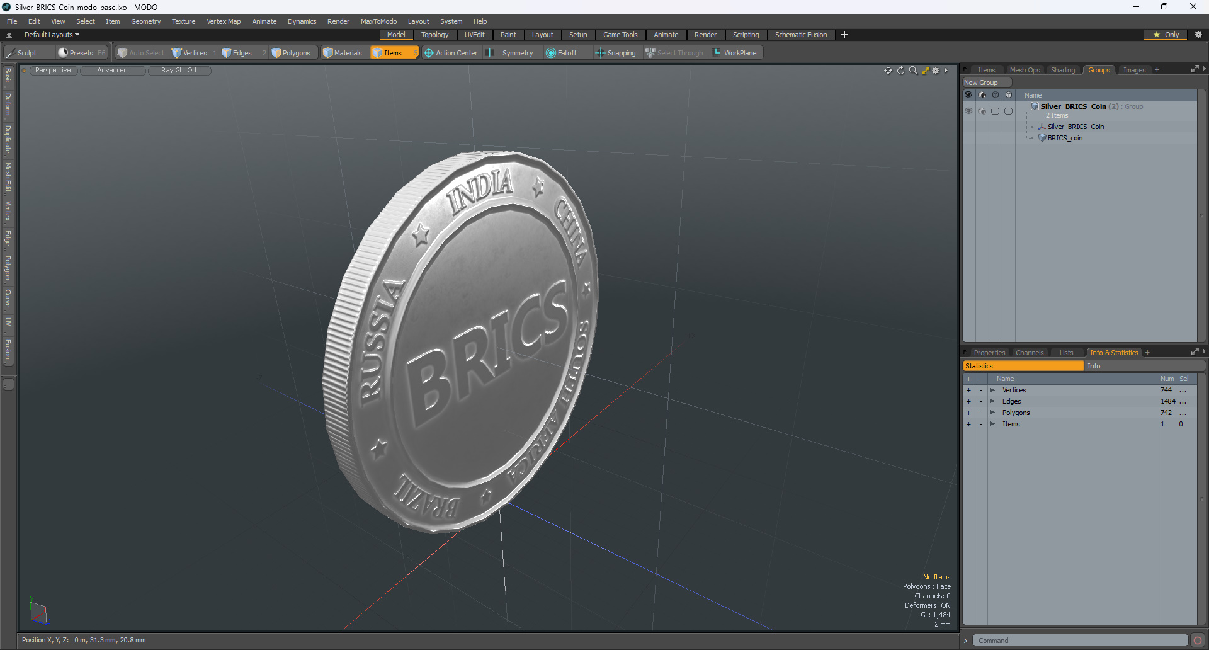Click minus on the Polygons row

[980, 413]
